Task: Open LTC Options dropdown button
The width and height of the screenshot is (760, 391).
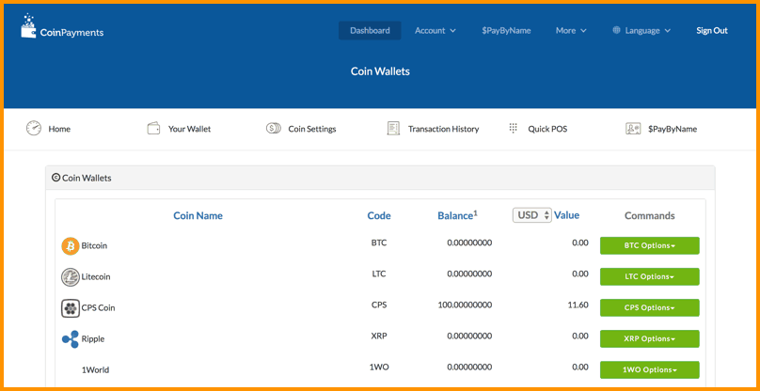Action: 650,276
